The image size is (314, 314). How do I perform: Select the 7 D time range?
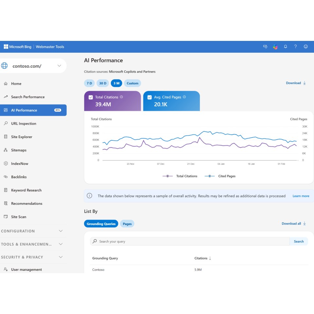click(x=89, y=83)
